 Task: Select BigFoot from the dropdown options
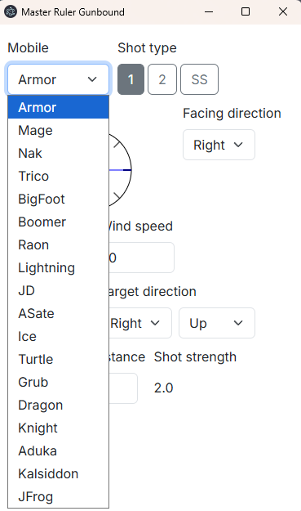point(58,199)
